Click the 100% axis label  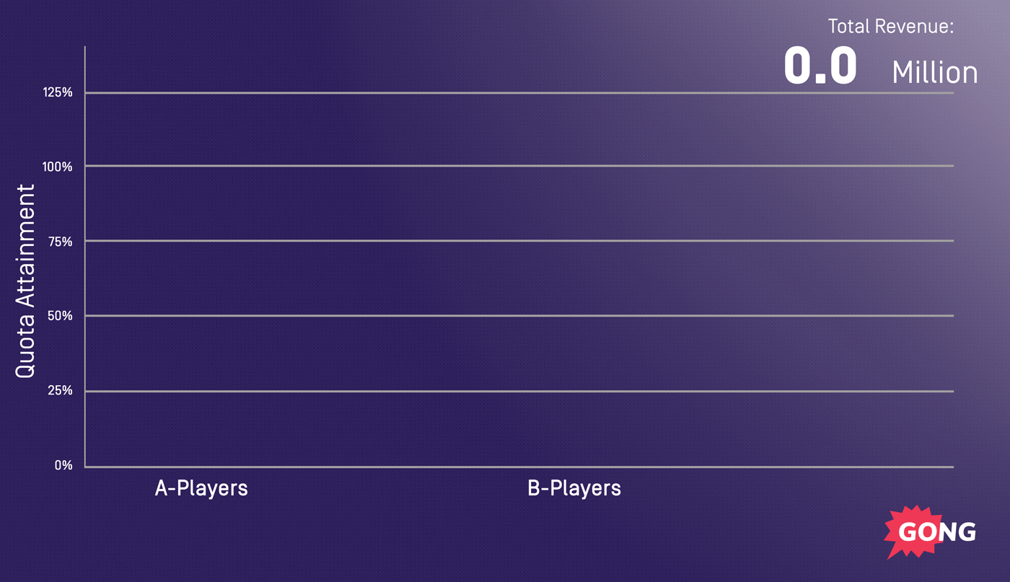click(58, 167)
